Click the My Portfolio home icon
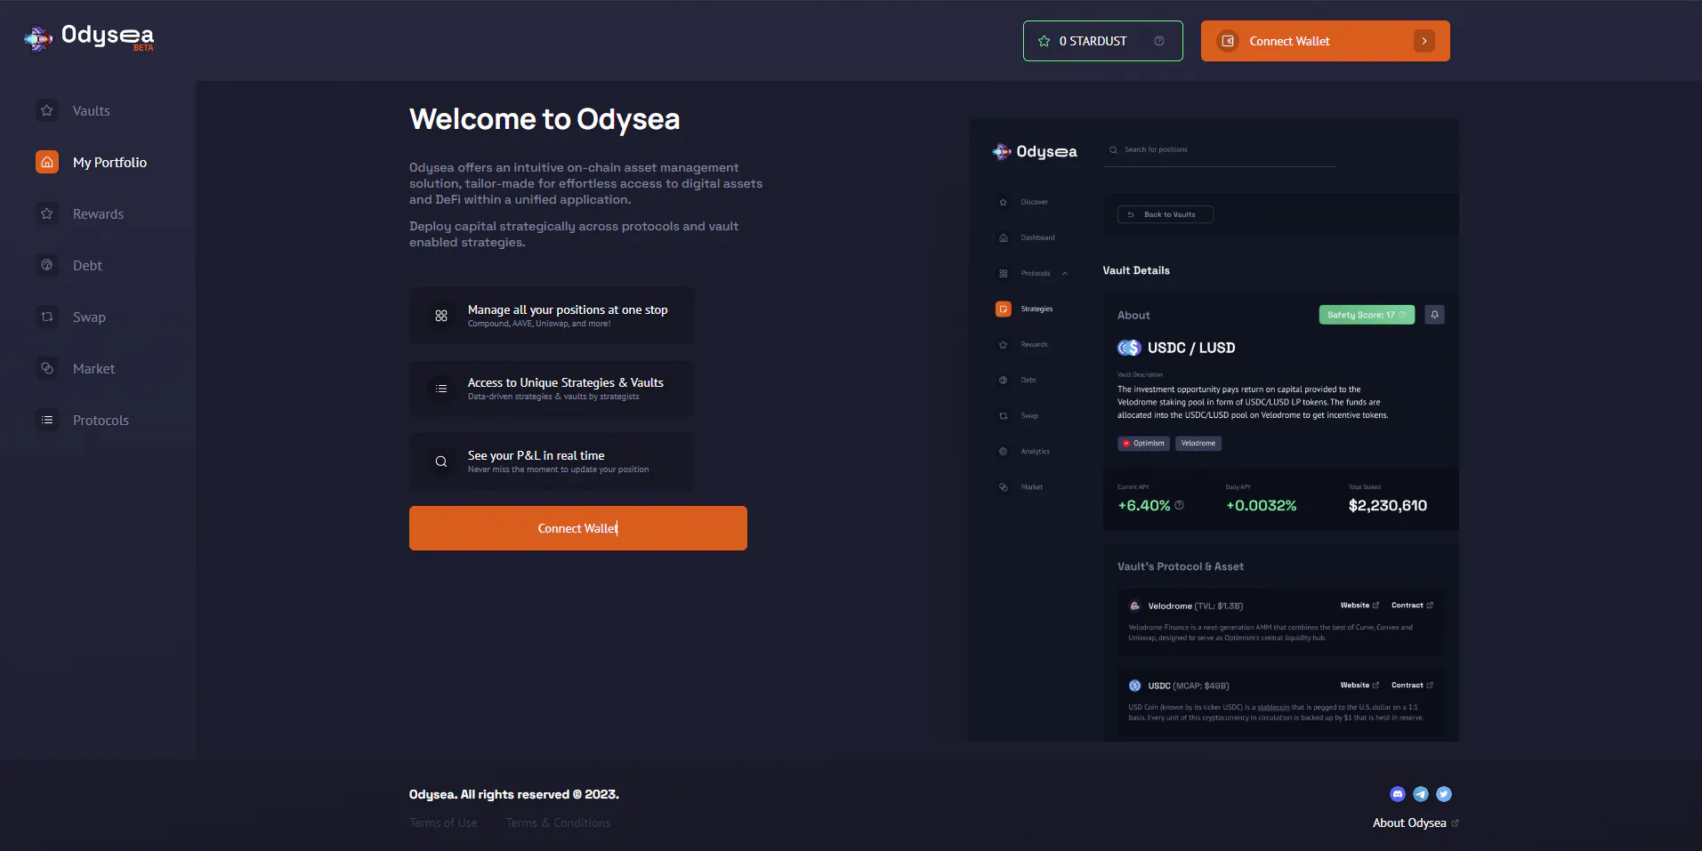Image resolution: width=1702 pixels, height=851 pixels. [x=47, y=162]
